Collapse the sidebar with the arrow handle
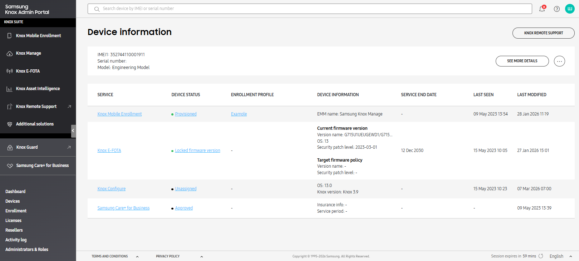Image resolution: width=579 pixels, height=261 pixels. pyautogui.click(x=73, y=131)
